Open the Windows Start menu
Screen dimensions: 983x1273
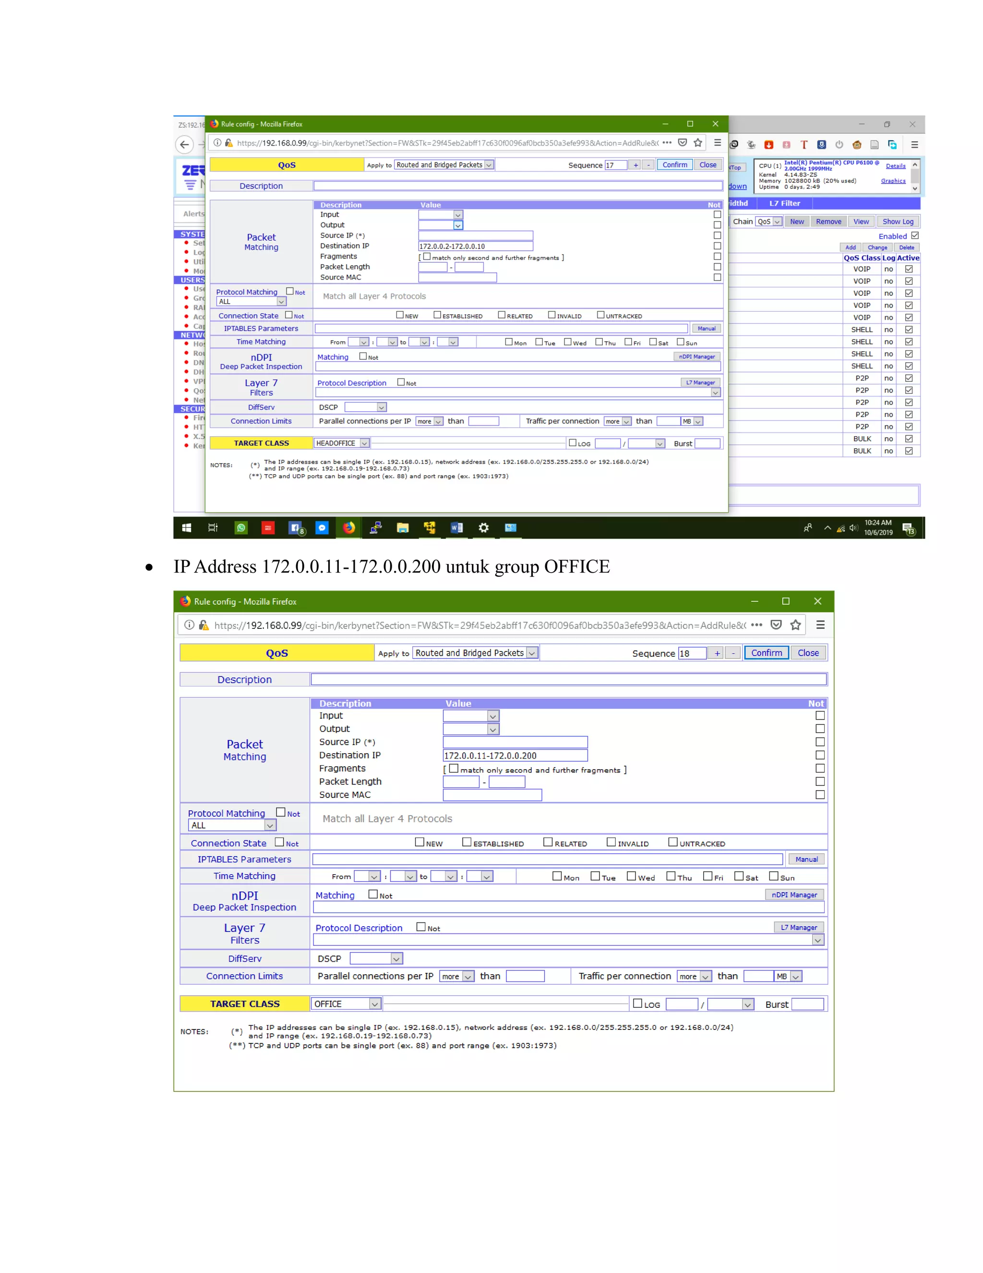tap(186, 527)
